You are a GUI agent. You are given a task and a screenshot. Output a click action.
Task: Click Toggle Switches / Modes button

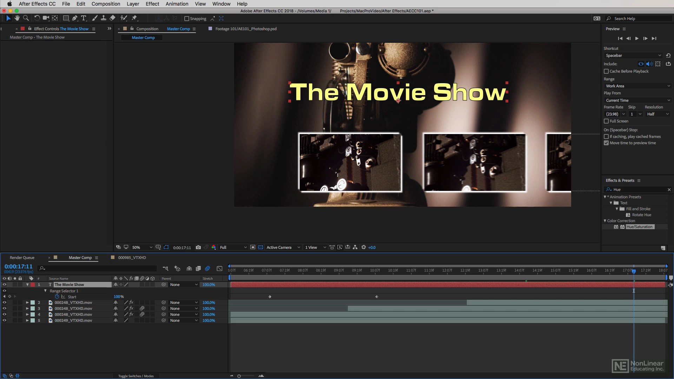point(136,376)
